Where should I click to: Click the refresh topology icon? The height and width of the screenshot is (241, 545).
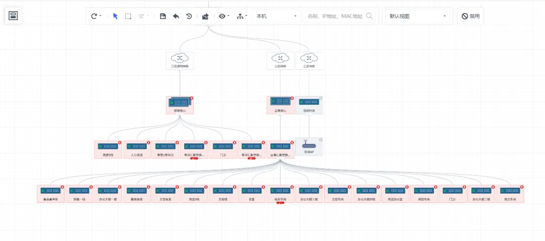pos(94,16)
